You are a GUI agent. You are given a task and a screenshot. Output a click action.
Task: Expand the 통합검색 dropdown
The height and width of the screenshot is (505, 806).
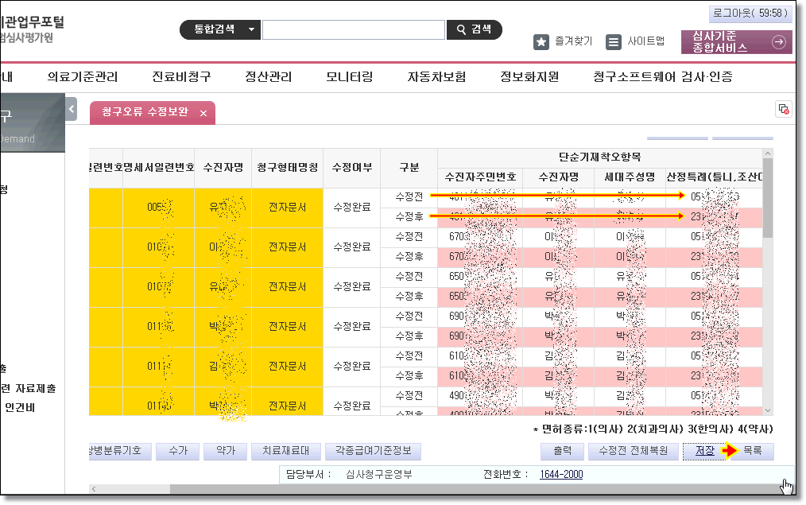pyautogui.click(x=252, y=29)
